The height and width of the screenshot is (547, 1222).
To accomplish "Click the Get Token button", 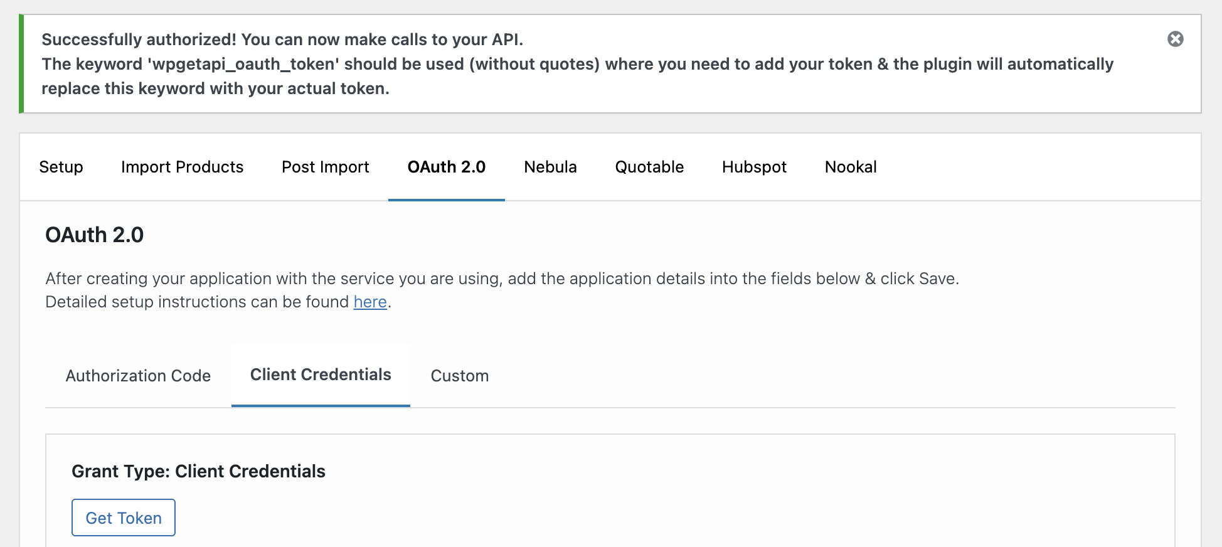I will point(124,518).
